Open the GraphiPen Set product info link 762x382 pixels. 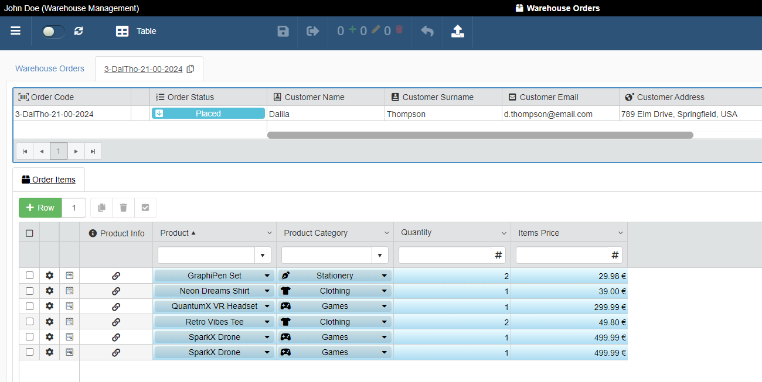coord(116,276)
